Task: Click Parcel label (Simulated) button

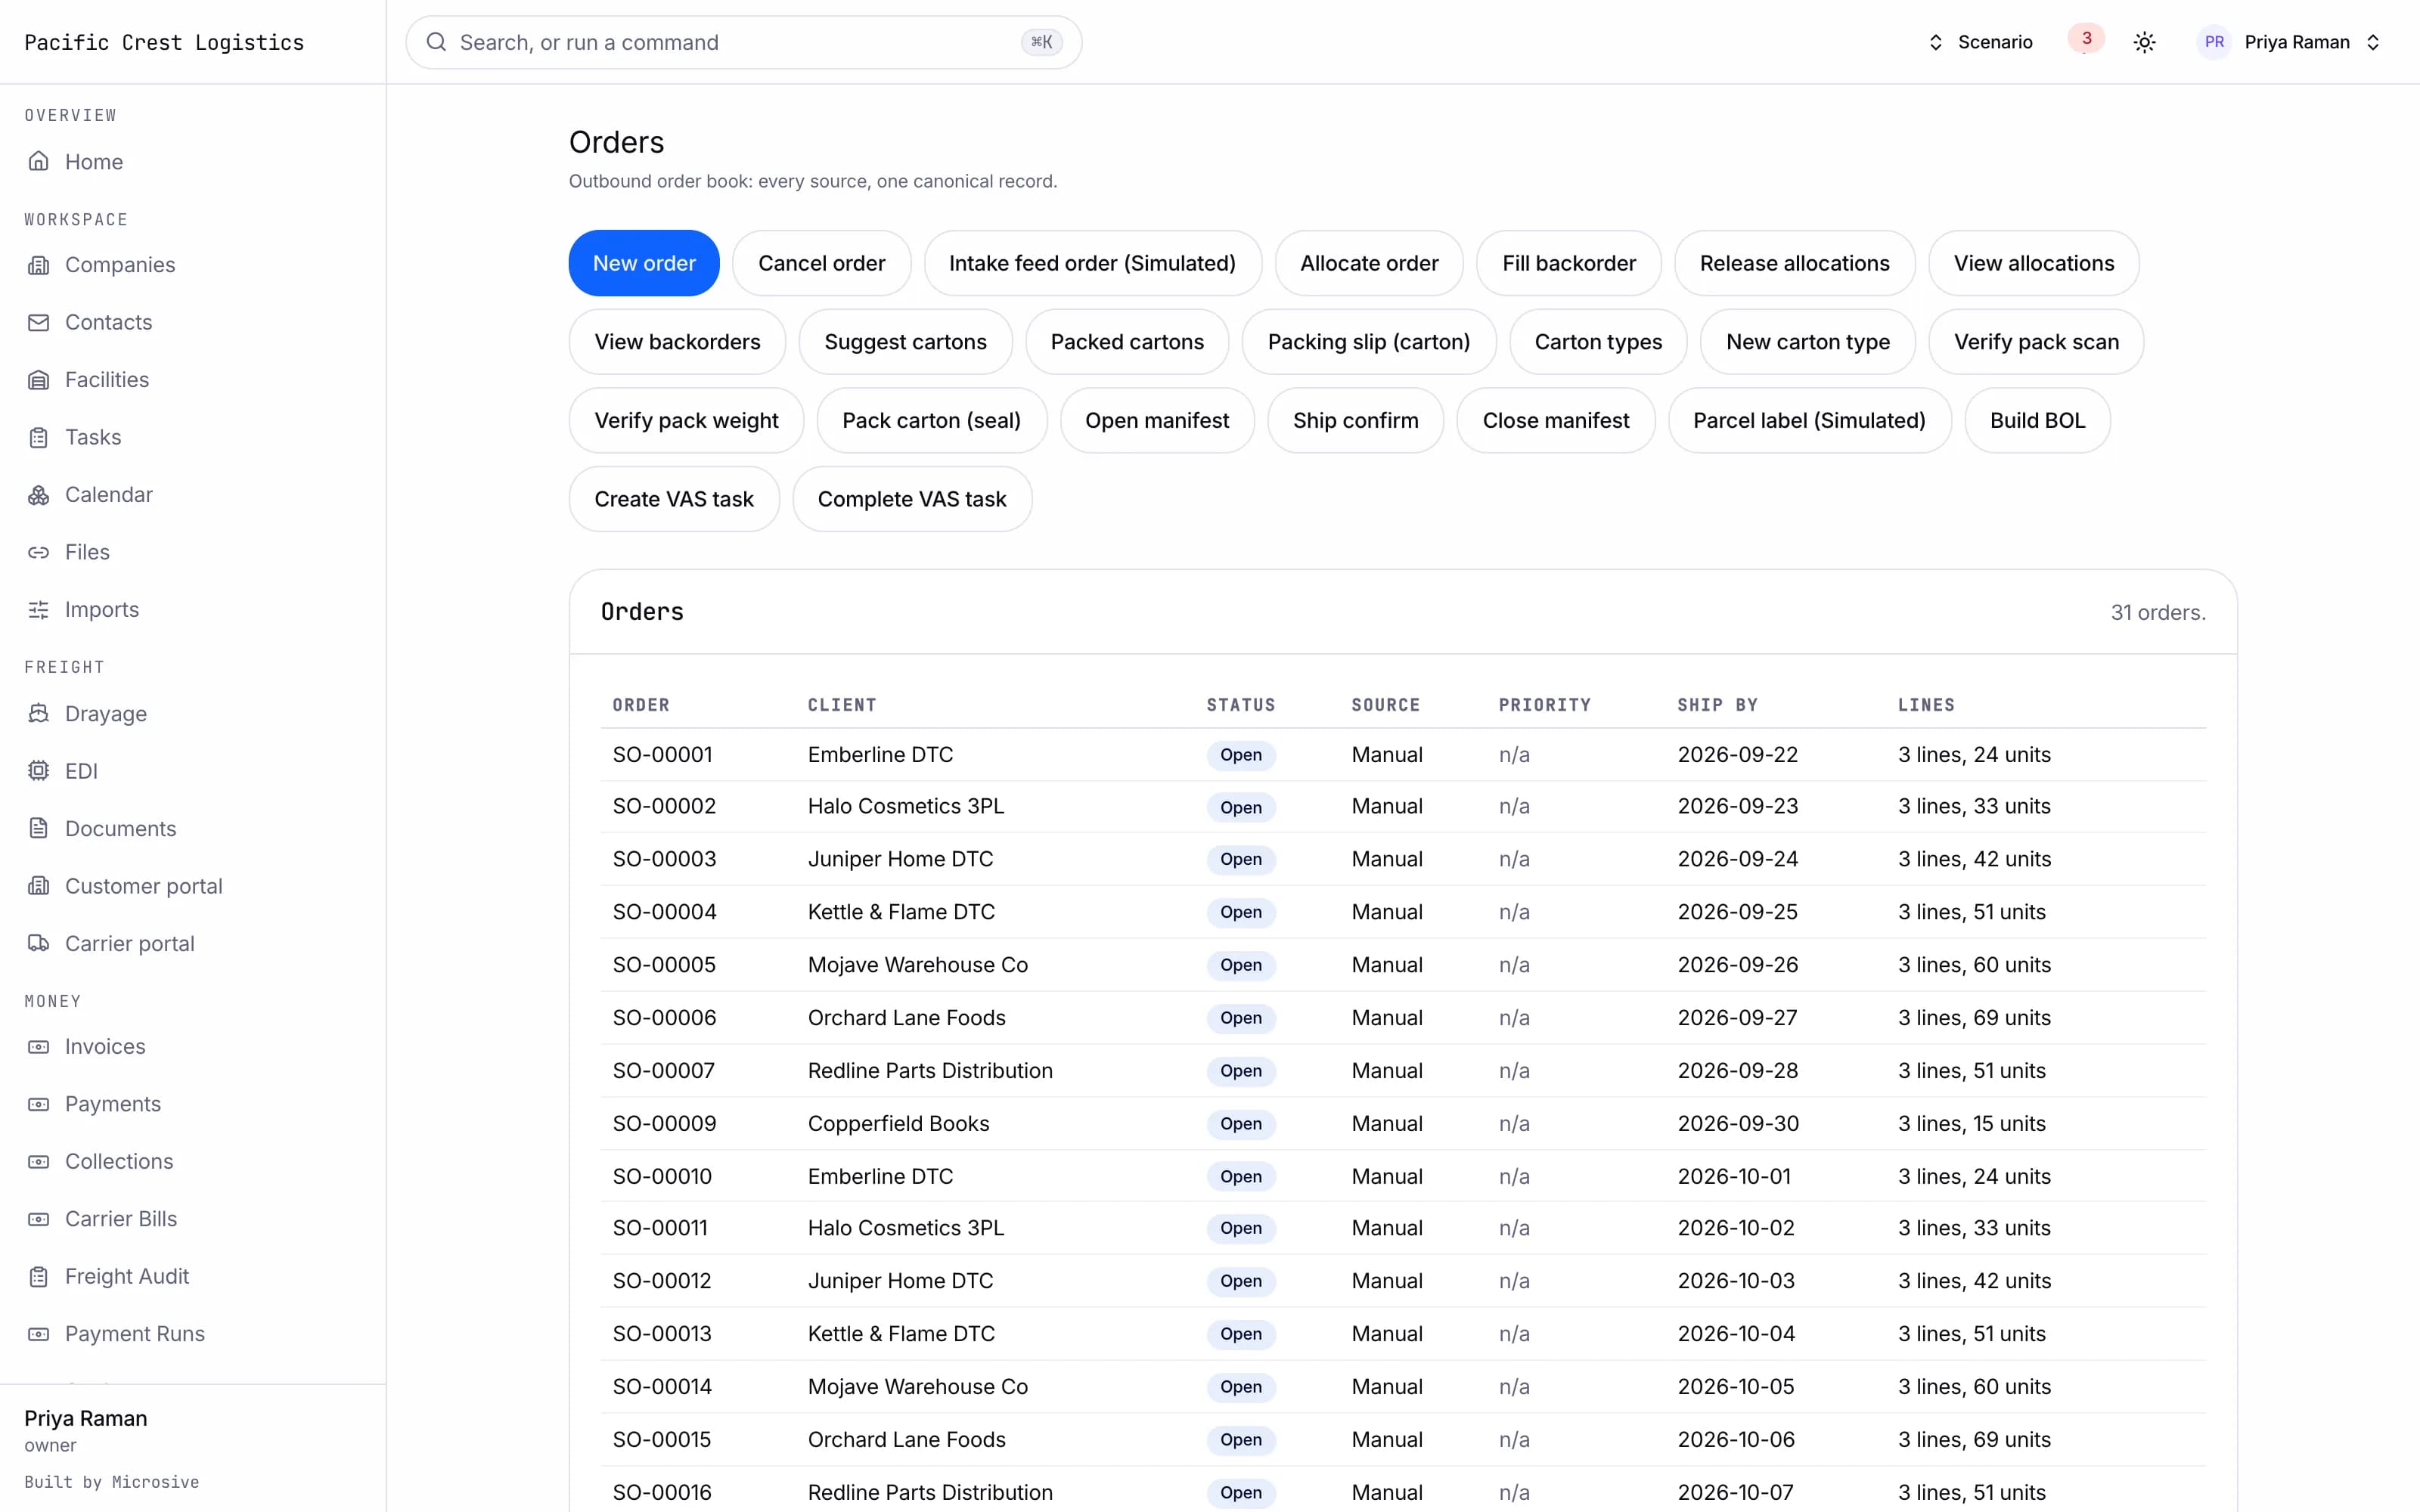Action: coord(1809,421)
